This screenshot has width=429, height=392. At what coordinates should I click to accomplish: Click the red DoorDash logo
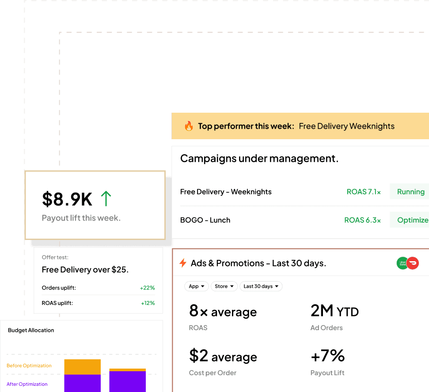[x=413, y=263]
